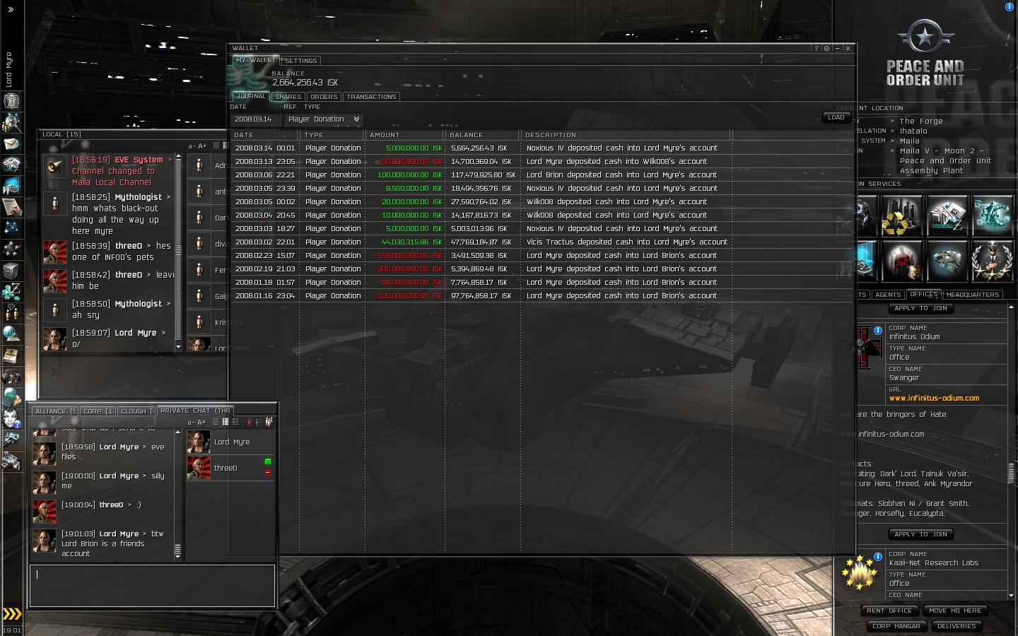Click the member group icon in private chat toolbar
Viewport: 1018px width, 636px height.
tap(269, 422)
